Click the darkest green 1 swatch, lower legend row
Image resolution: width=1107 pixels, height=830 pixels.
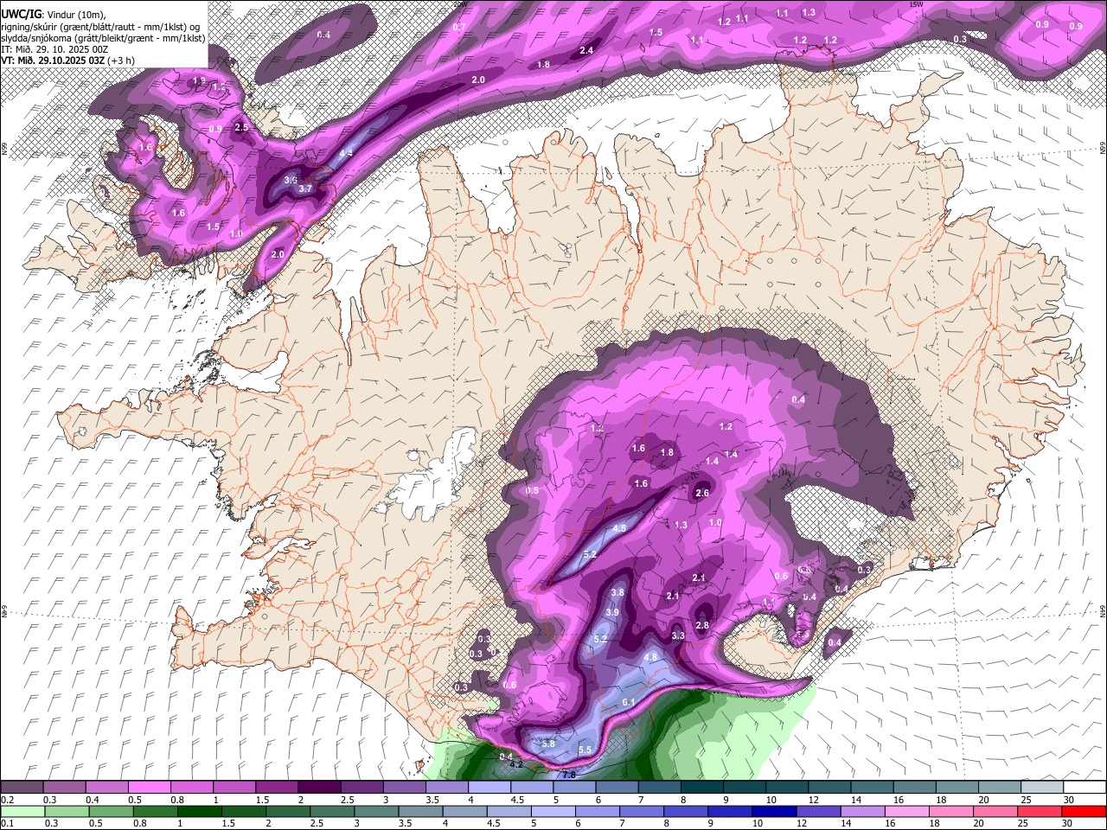(x=200, y=810)
